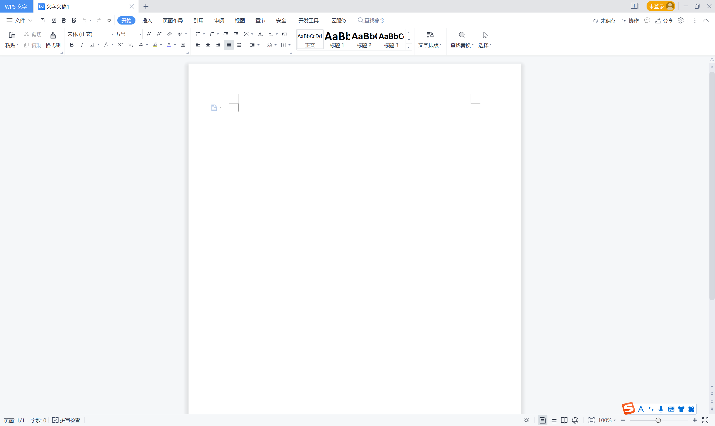Open Print Preview icon
This screenshot has width=715, height=426.
point(74,20)
